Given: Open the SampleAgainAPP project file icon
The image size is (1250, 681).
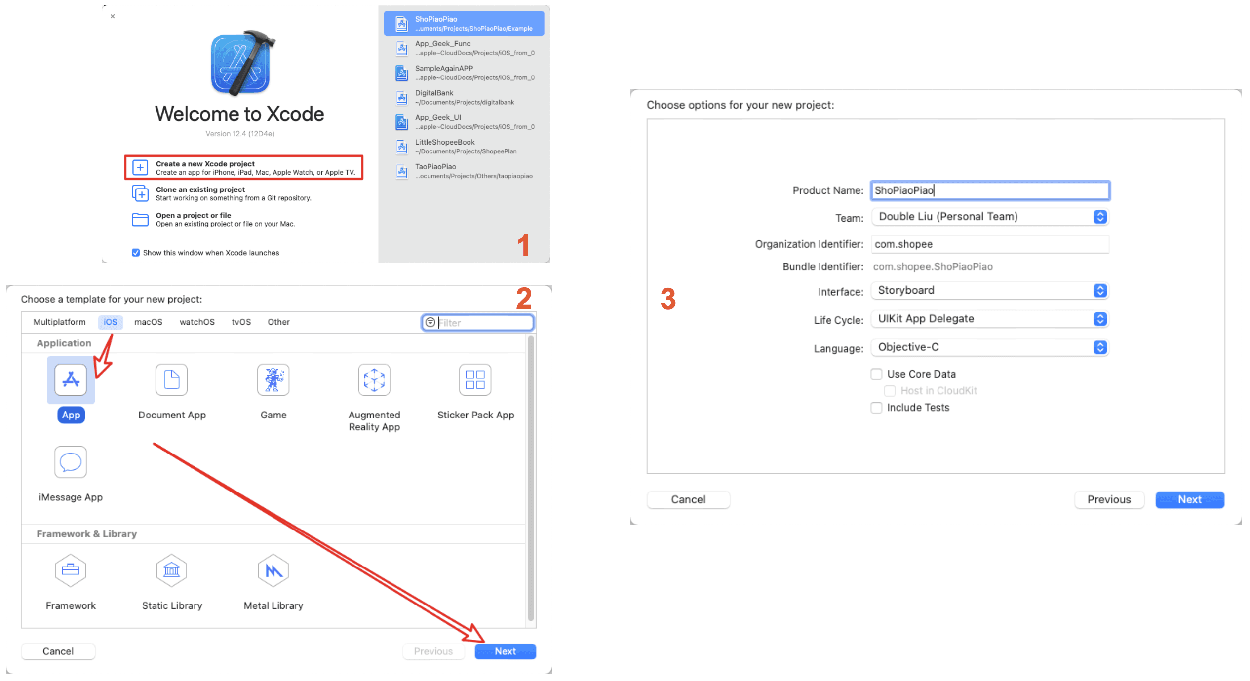Looking at the screenshot, I should pos(402,73).
